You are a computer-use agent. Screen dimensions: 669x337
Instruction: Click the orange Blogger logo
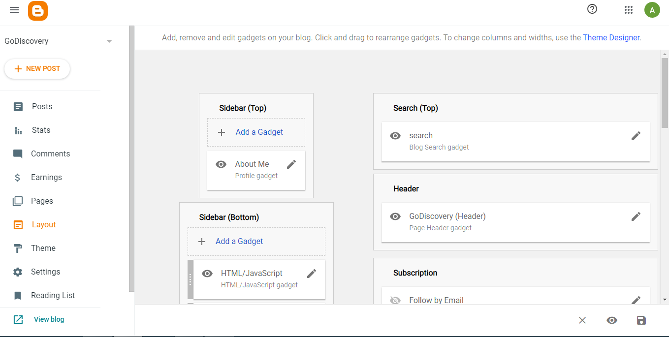coord(38,10)
